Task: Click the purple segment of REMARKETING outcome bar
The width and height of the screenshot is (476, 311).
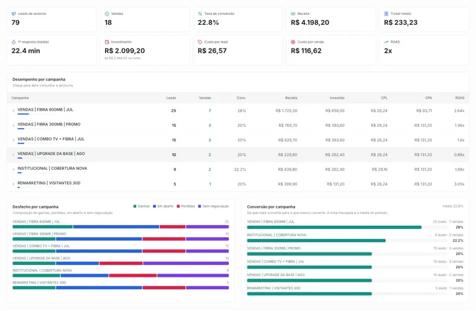Action: (208, 287)
